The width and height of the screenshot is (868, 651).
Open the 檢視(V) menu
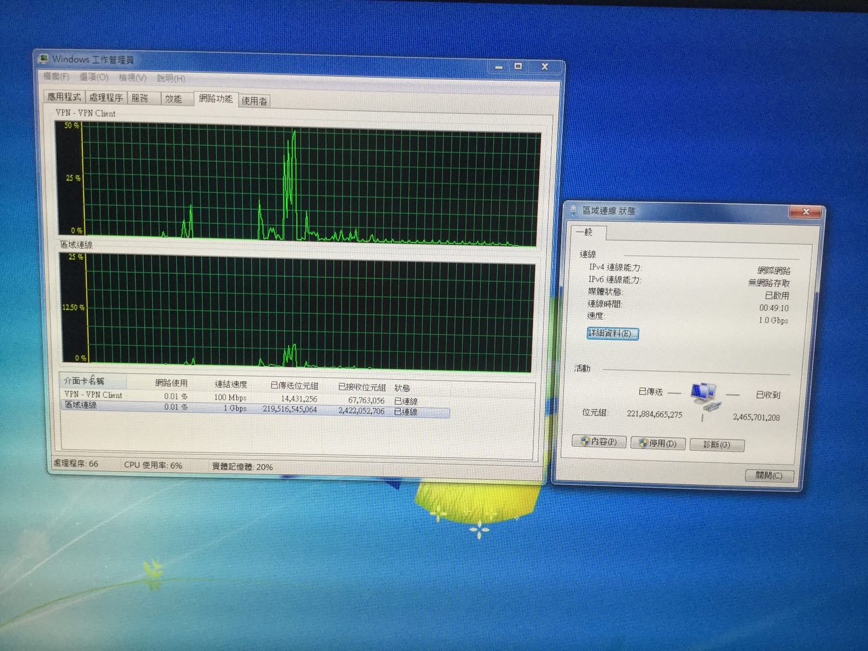pos(132,78)
